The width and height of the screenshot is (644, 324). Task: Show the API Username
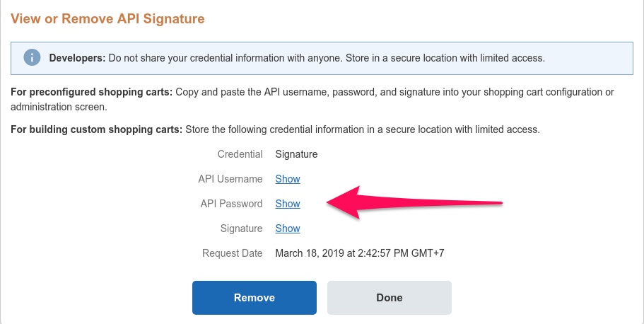click(x=288, y=179)
